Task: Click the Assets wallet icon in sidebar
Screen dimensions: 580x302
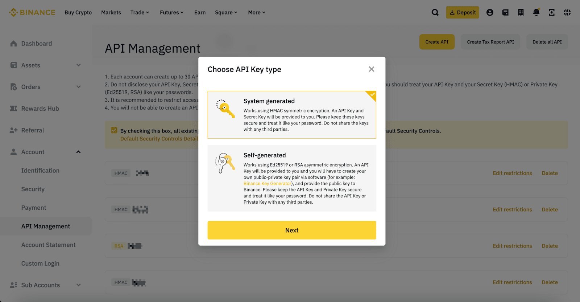Action: 13,65
